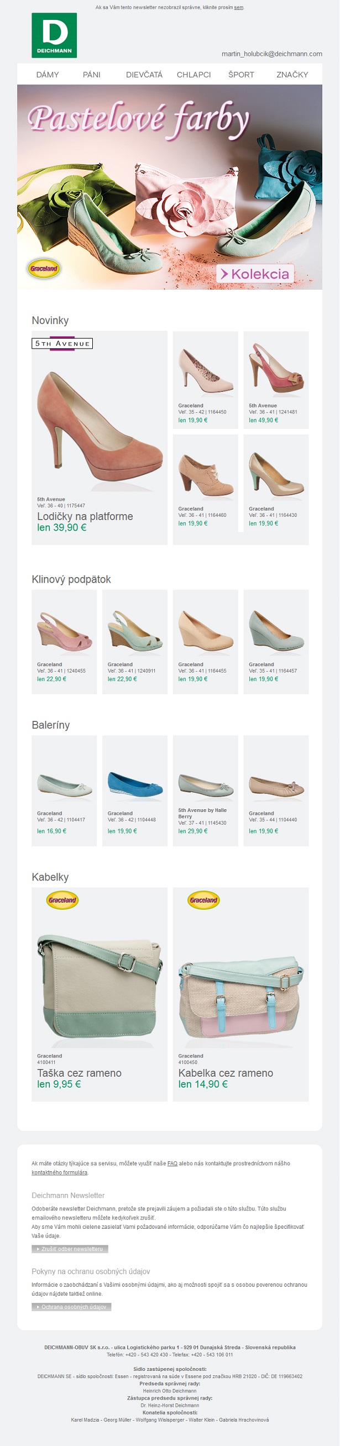The width and height of the screenshot is (340, 1446).
Task: Open the DÁMY menu item
Action: coord(48,75)
